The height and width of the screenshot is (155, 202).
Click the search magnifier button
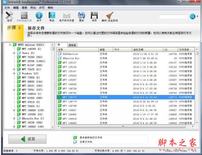(x=193, y=16)
